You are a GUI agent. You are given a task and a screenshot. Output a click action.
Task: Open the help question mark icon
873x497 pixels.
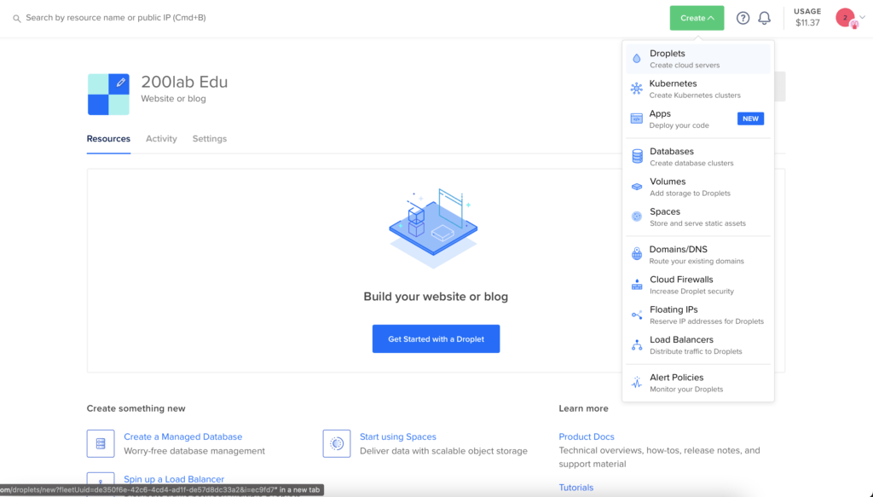pos(743,18)
